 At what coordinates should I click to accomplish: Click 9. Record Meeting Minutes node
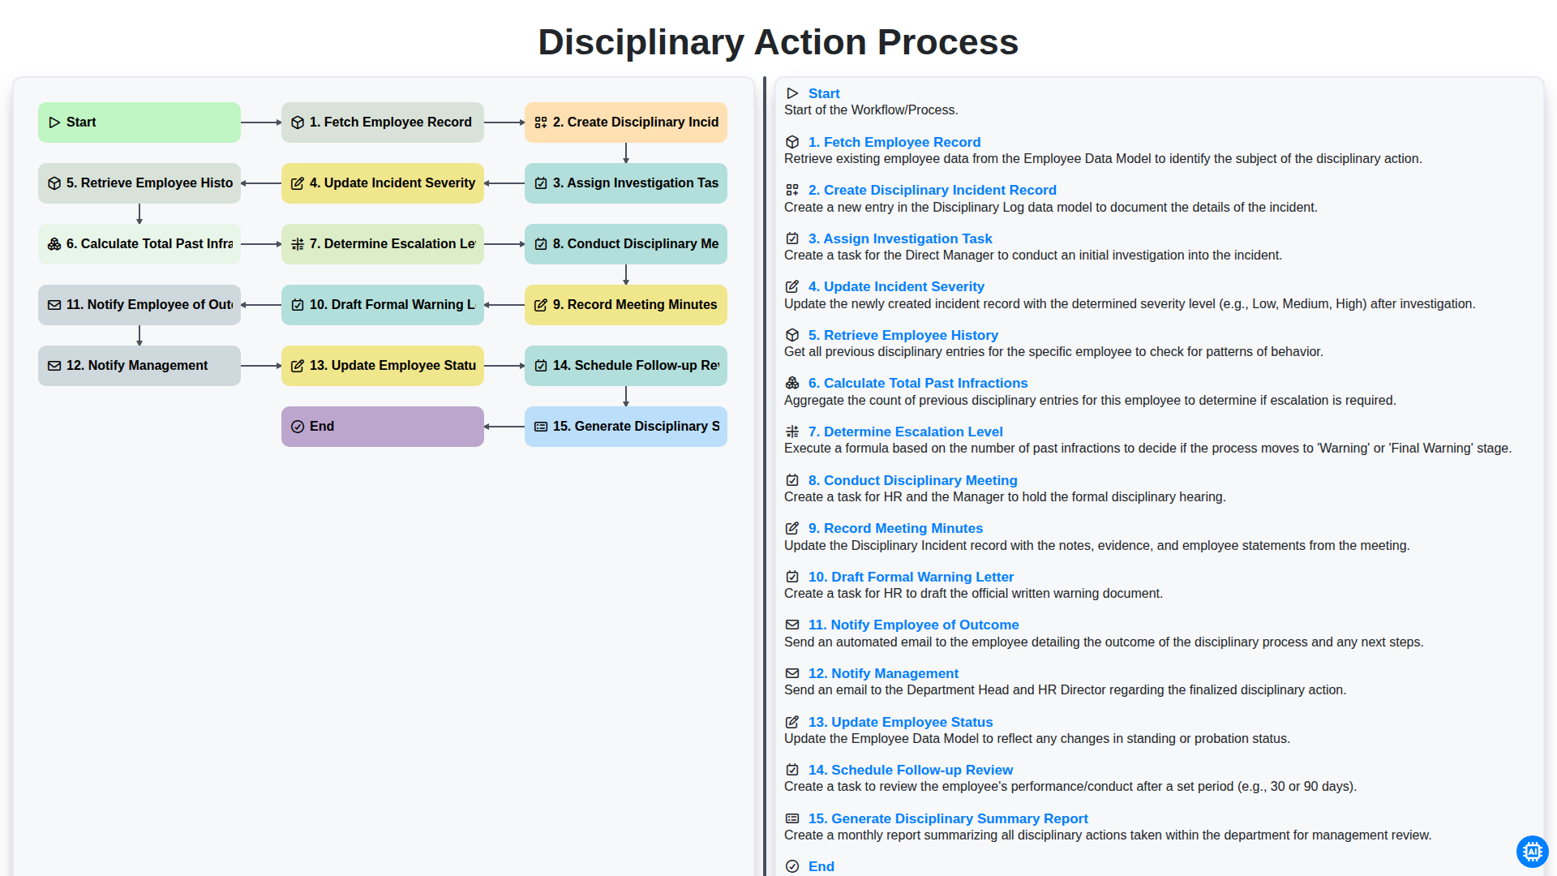click(626, 305)
